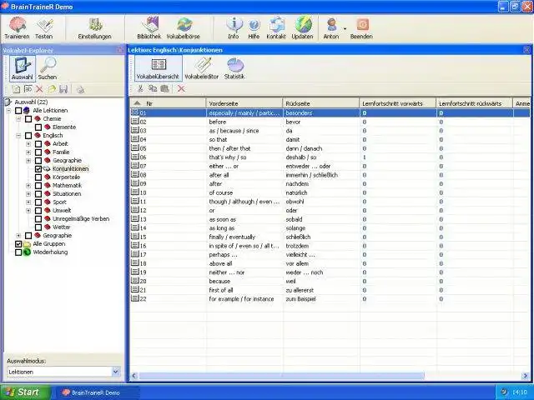Image resolution: width=534 pixels, height=400 pixels.
Task: Open the Hilfe help icon
Action: point(254,27)
